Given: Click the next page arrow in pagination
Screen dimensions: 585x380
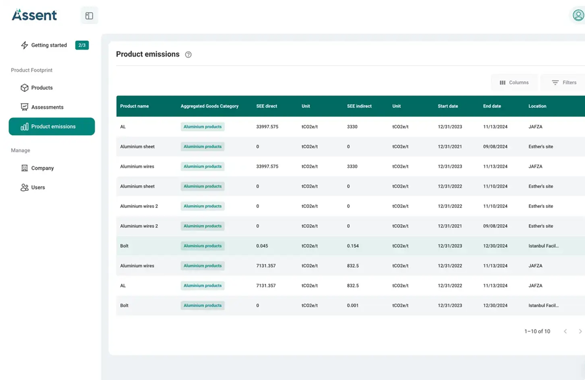Looking at the screenshot, I should point(579,331).
